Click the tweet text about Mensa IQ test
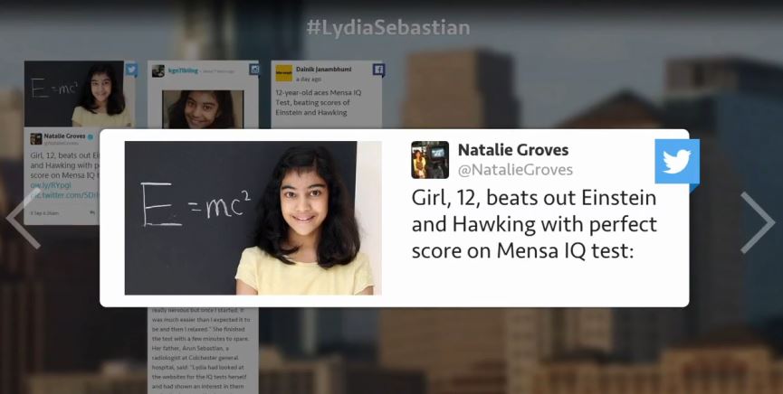Screen dimensions: 783x394 pos(534,224)
